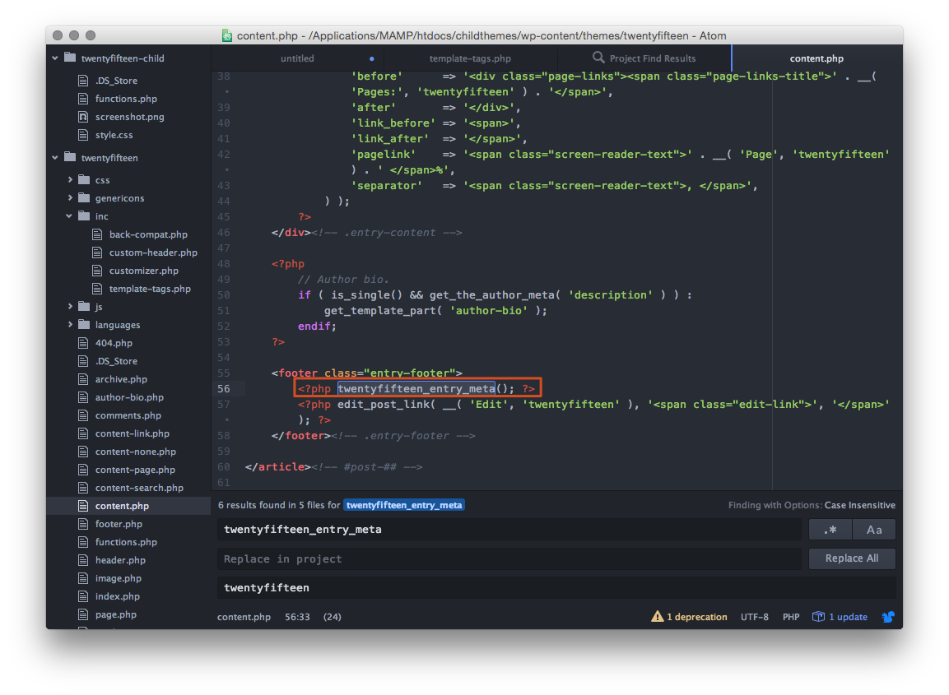Open image.php in tree
Image resolution: width=949 pixels, height=695 pixels.
click(118, 578)
